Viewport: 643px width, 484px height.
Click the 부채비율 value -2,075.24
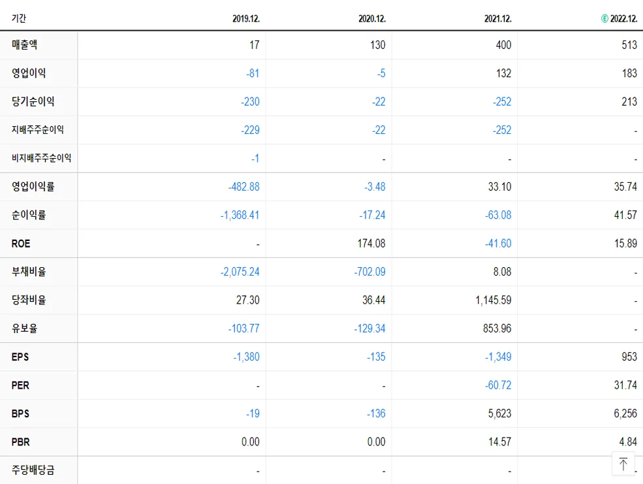(240, 272)
